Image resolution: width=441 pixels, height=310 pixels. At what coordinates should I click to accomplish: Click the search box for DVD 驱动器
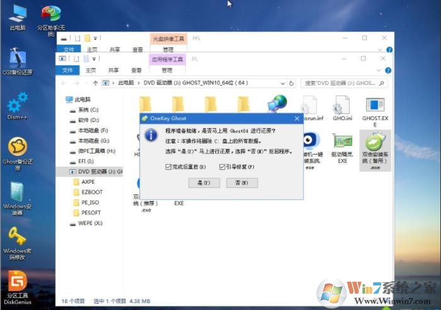(340, 83)
